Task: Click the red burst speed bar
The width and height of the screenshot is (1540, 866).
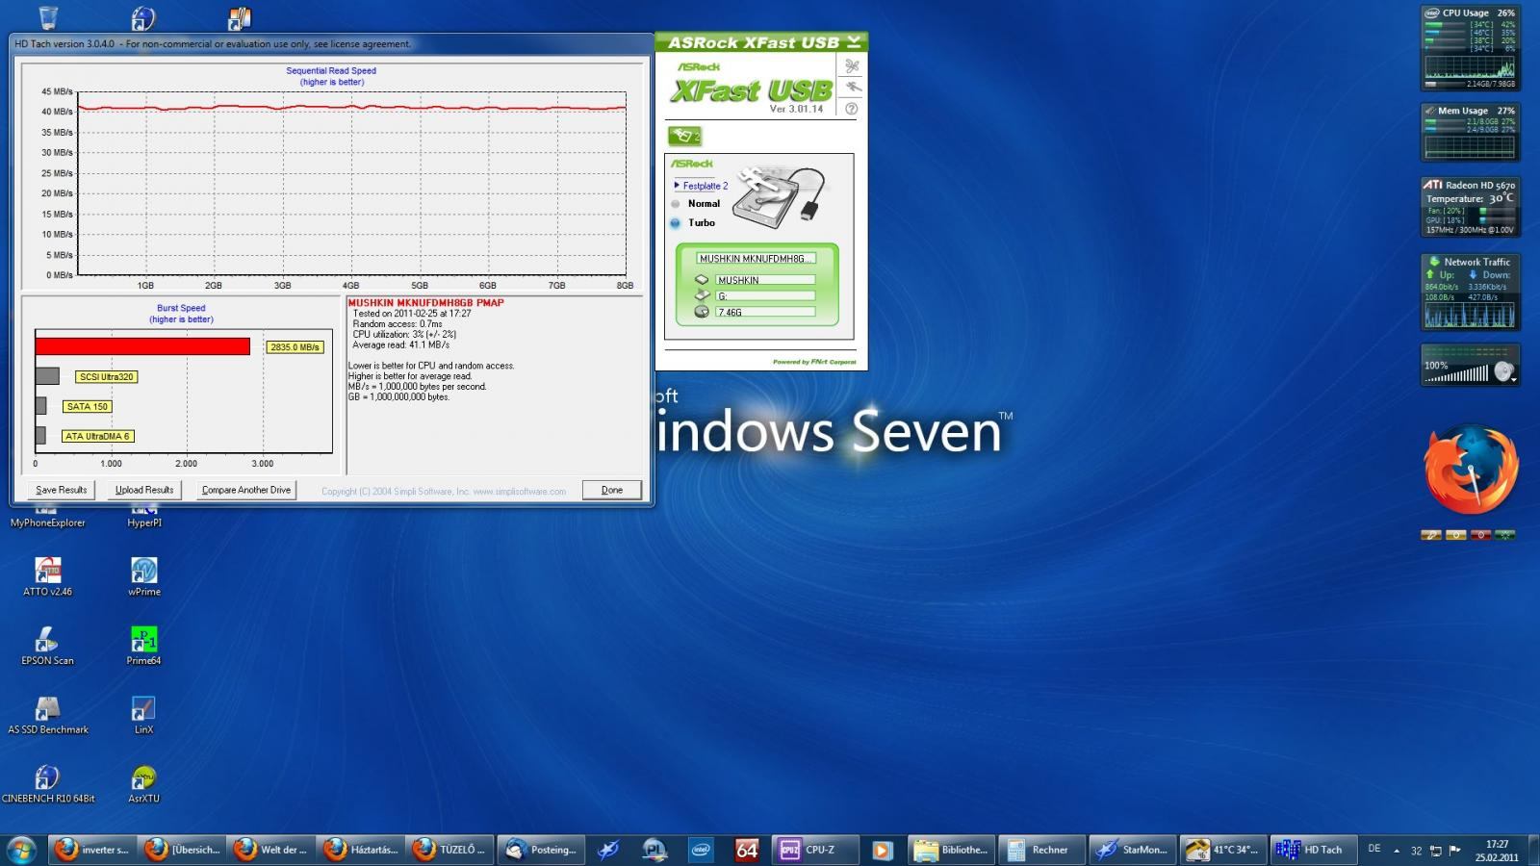Action: click(x=142, y=346)
